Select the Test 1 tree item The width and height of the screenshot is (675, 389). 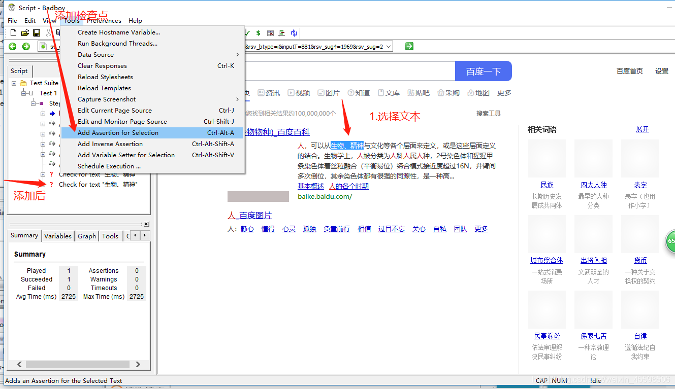(x=48, y=93)
